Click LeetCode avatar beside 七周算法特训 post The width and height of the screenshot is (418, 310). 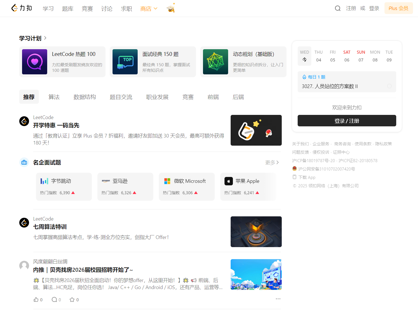24,223
